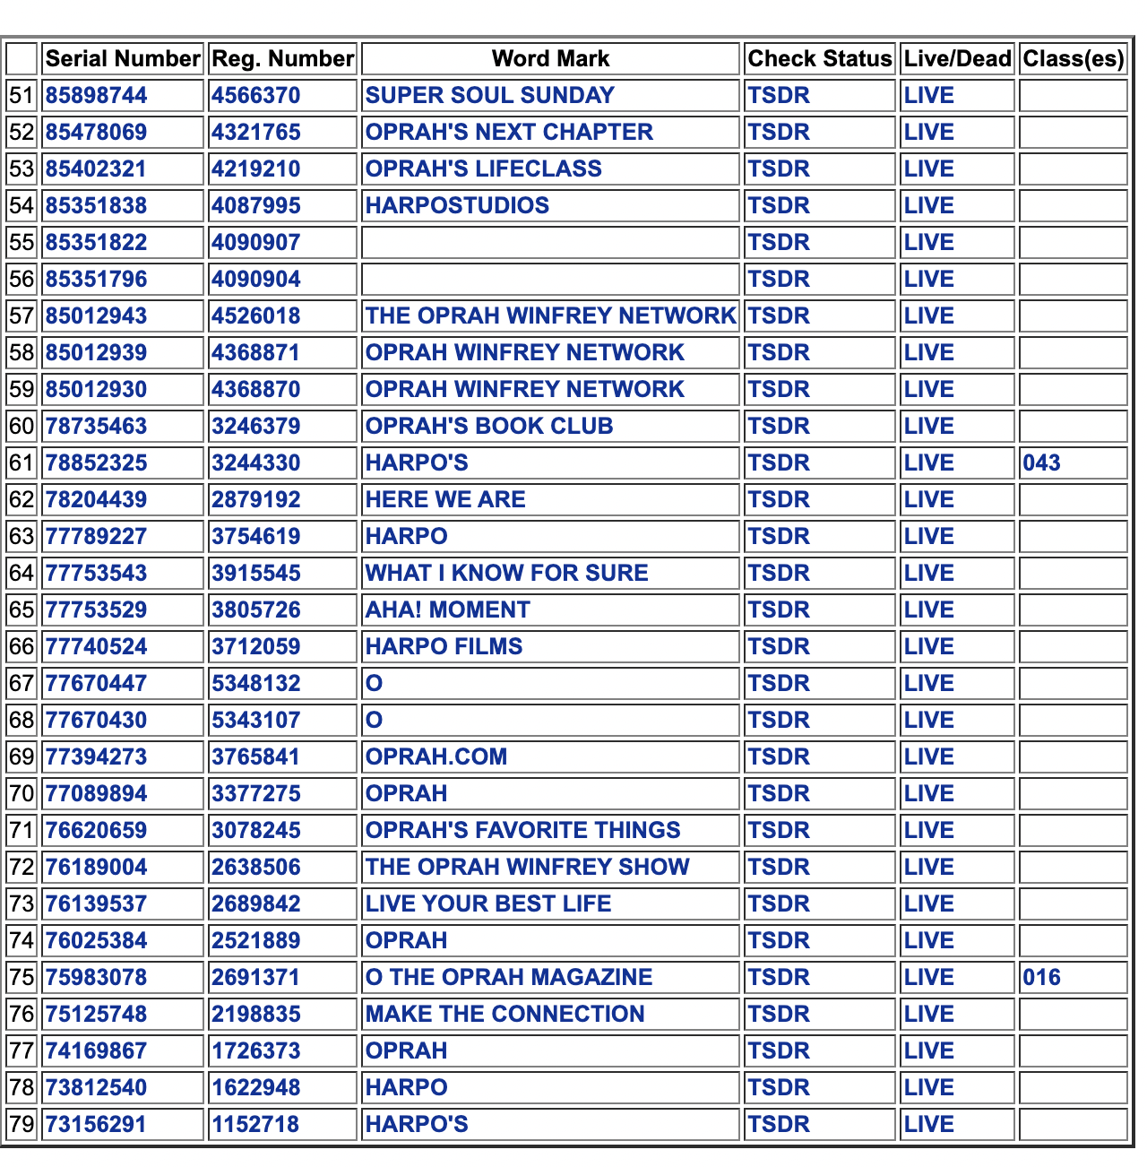Check TSDR status for OPRAH.COM

(x=779, y=757)
